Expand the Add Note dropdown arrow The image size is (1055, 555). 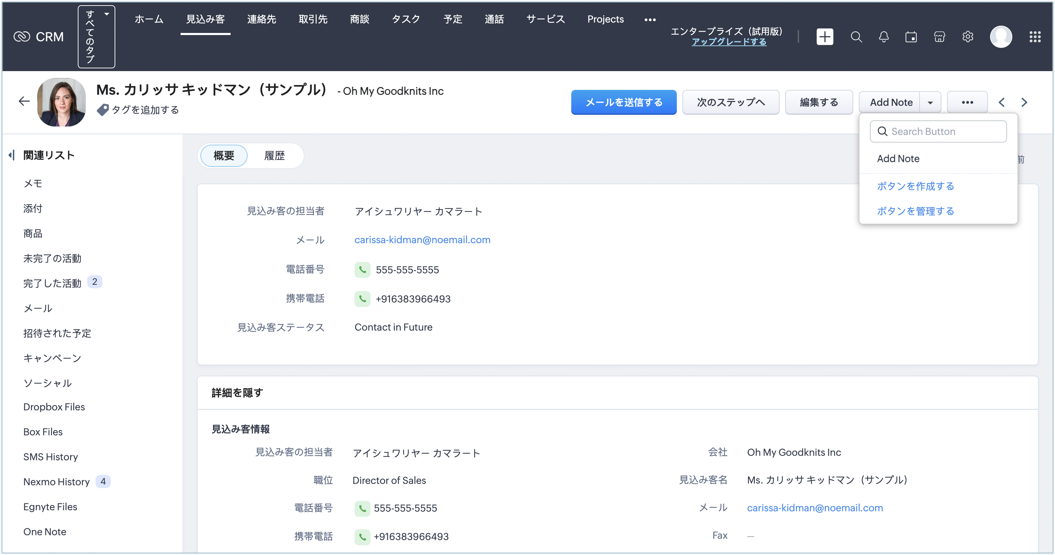click(x=930, y=102)
